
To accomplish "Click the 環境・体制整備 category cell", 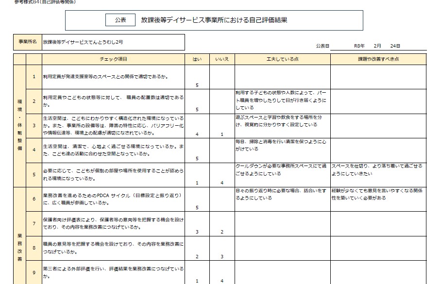I will pos(19,126).
